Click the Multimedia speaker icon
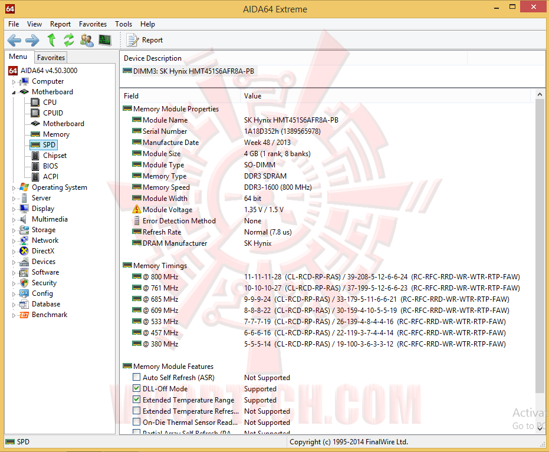This screenshot has width=549, height=452. coord(24,219)
